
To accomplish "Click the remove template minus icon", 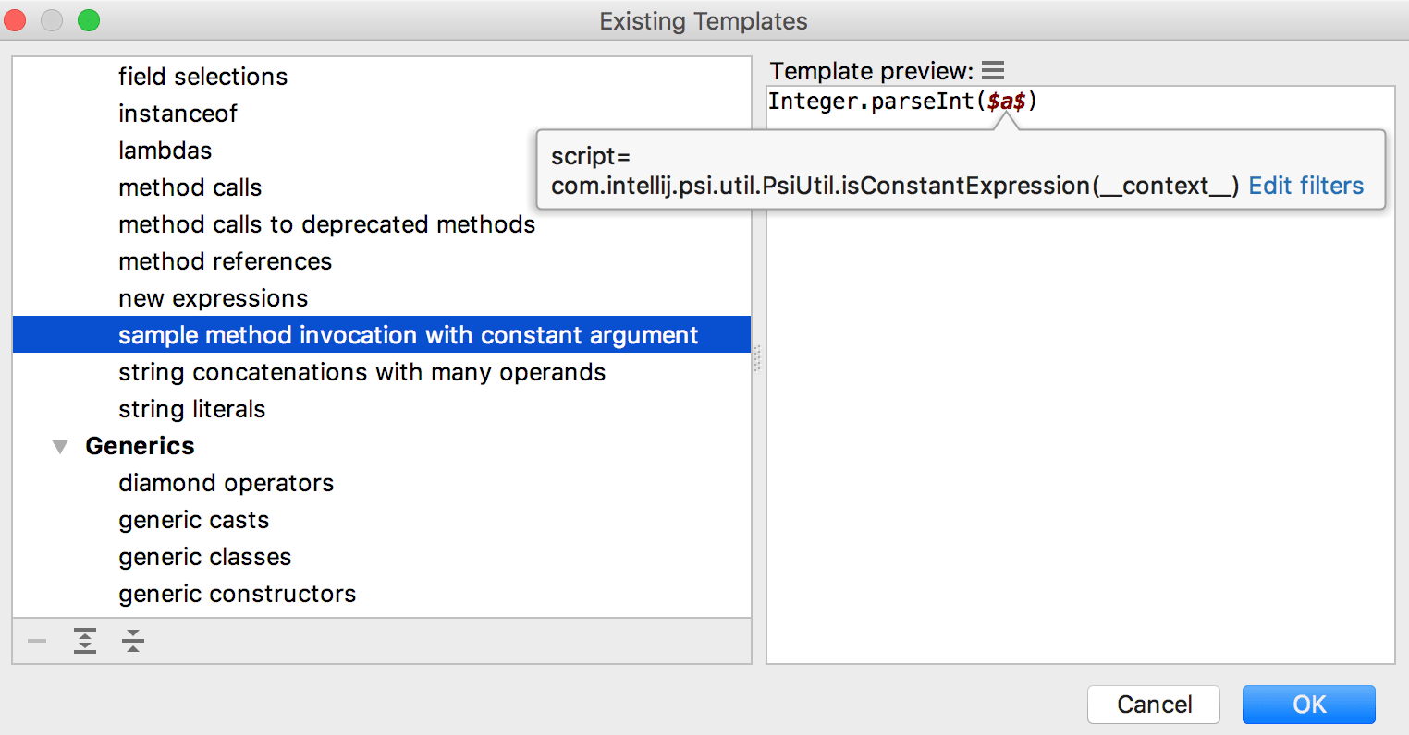I will 37,640.
